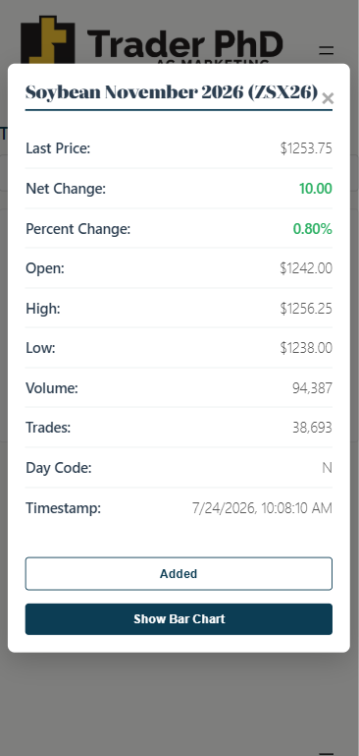The width and height of the screenshot is (359, 756).
Task: Select the Low price $1238.00
Action: [x=306, y=348]
